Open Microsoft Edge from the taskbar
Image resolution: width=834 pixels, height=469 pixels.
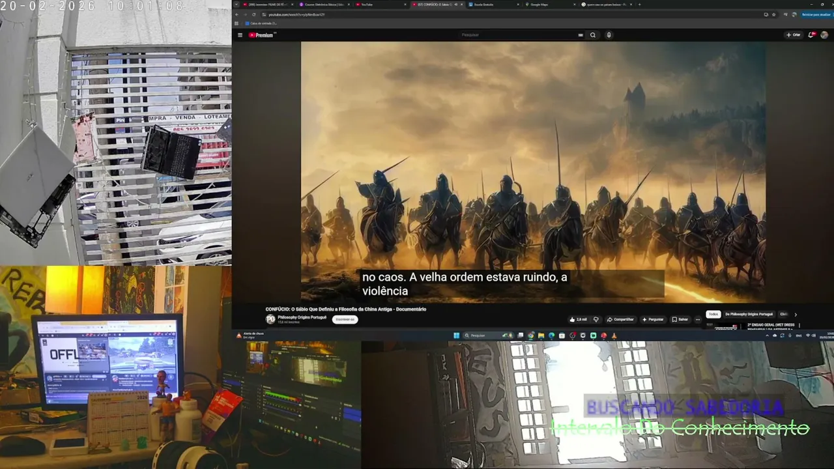[x=551, y=335]
